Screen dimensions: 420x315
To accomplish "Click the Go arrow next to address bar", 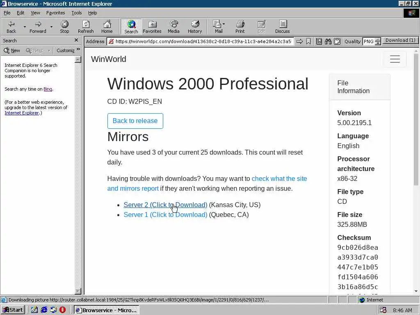I will tap(299, 41).
